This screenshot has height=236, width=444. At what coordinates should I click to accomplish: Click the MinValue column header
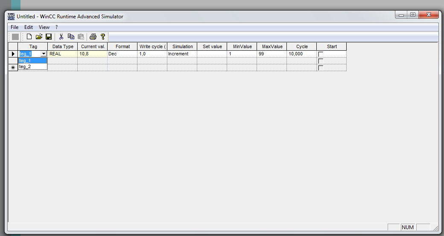click(242, 46)
